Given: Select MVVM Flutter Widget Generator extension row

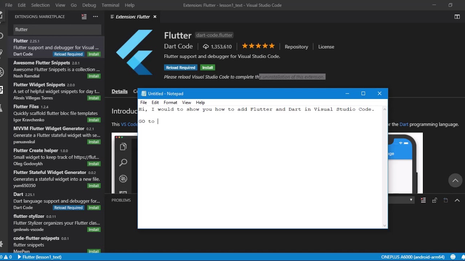Looking at the screenshot, I should [x=56, y=135].
